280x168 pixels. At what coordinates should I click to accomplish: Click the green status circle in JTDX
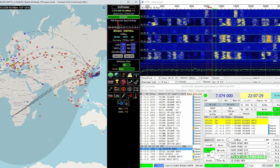click(x=206, y=96)
